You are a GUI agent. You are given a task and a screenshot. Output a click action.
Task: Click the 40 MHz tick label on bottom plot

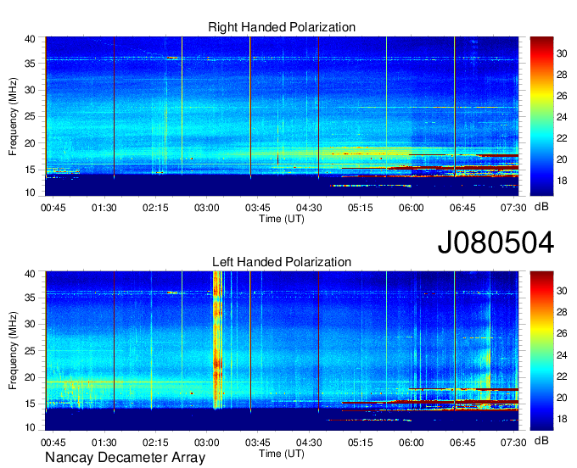click(x=30, y=274)
